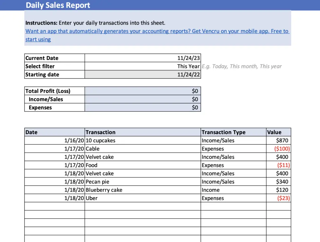The width and height of the screenshot is (320, 242).
Task: Click the Pecan pie transaction cell
Action: click(142, 182)
